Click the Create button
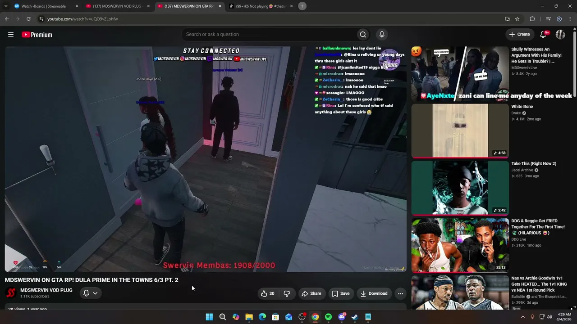The width and height of the screenshot is (577, 324). pyautogui.click(x=519, y=35)
